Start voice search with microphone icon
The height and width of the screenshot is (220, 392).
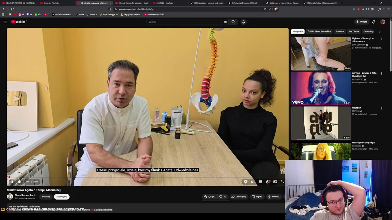click(x=243, y=22)
